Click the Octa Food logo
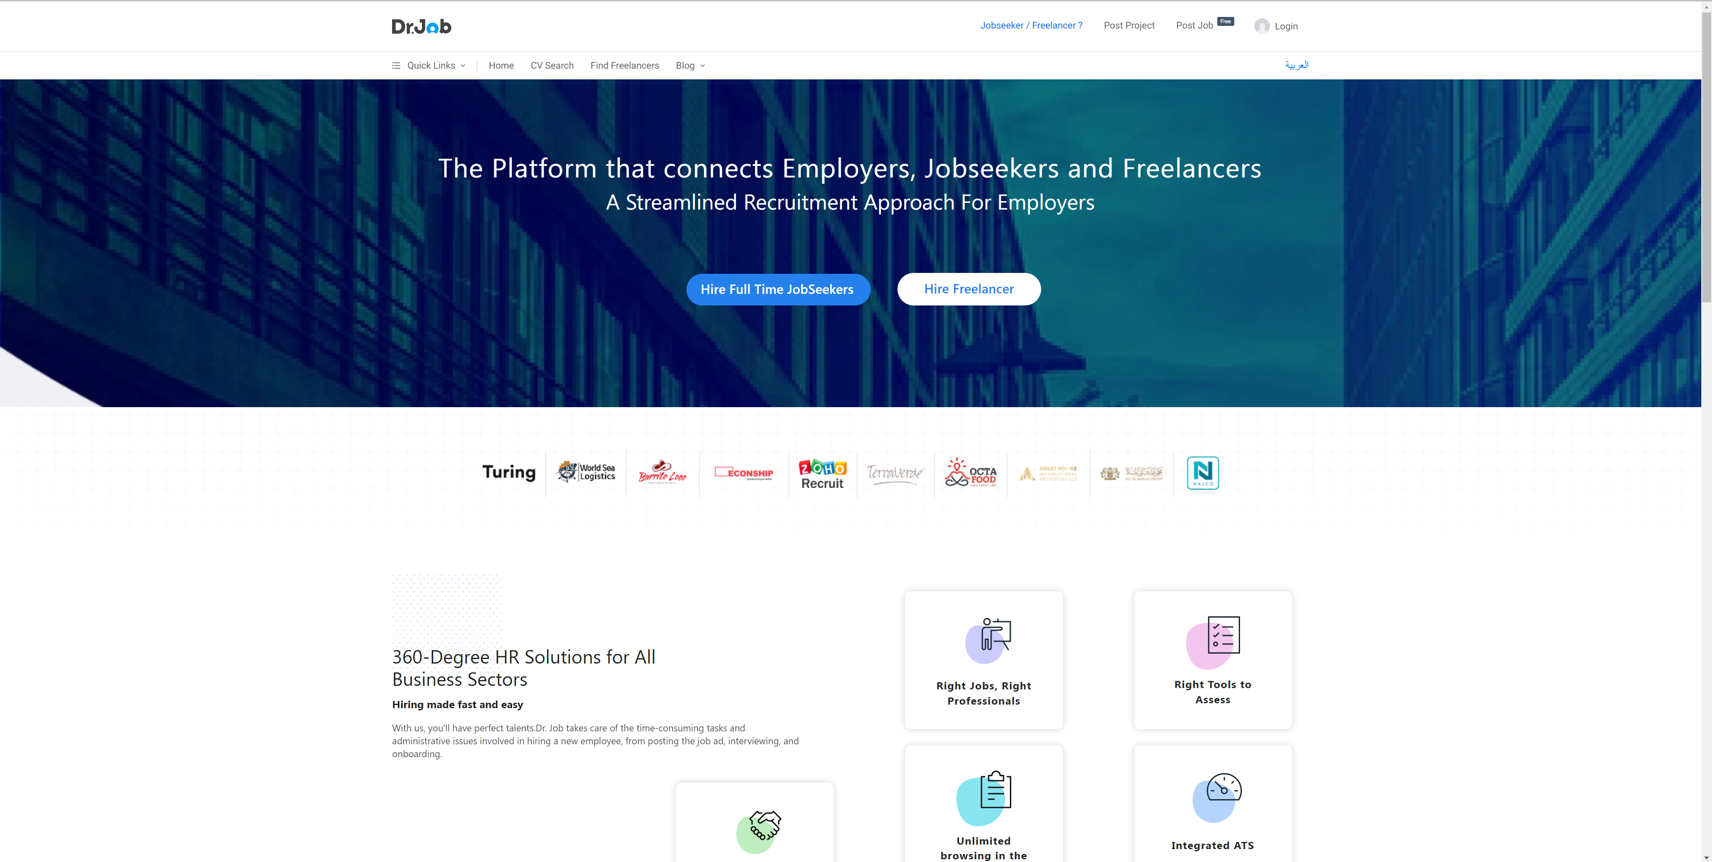 point(970,473)
